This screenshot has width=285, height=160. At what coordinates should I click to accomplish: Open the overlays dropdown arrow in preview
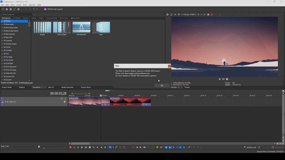coord(201,15)
